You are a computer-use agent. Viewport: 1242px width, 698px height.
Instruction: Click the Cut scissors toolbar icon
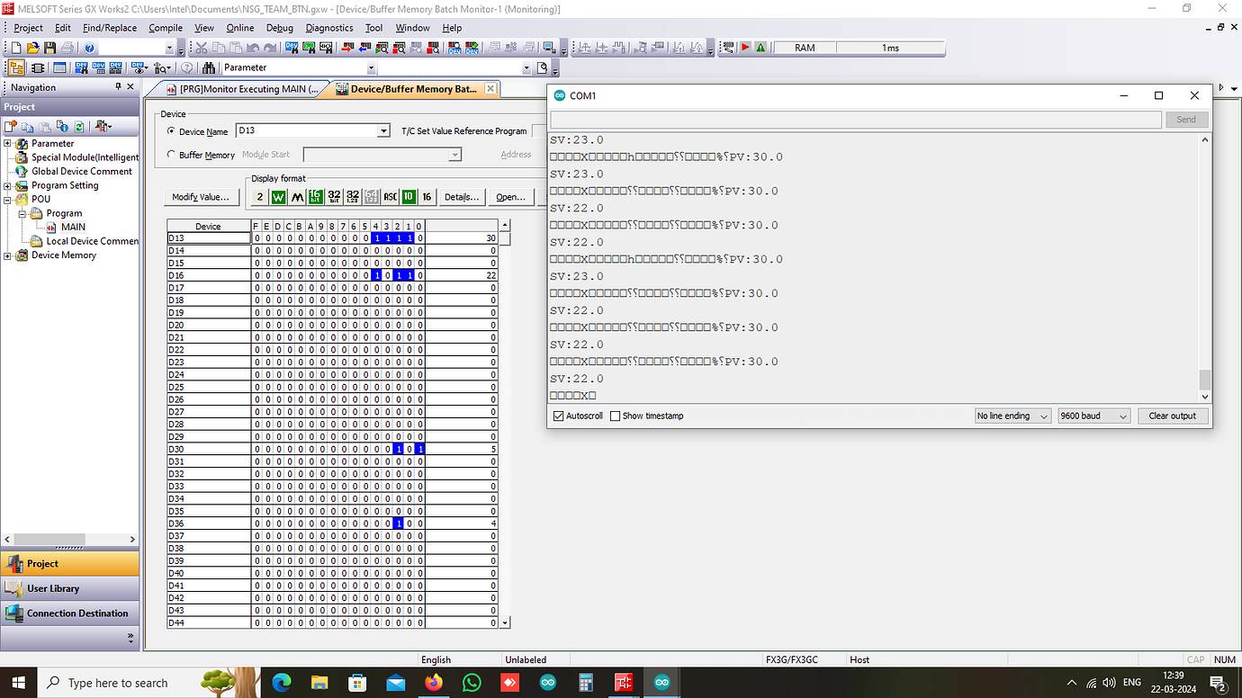[201, 48]
